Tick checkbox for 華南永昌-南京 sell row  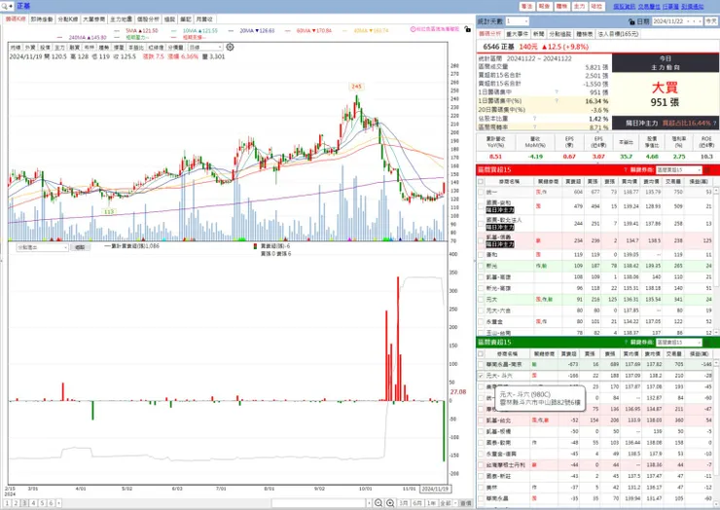click(x=481, y=364)
